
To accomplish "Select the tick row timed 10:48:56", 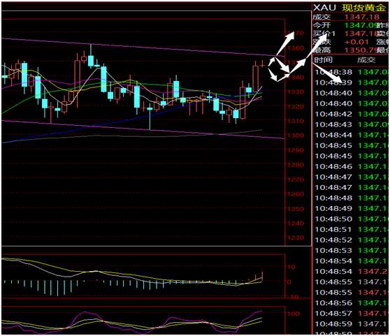I will click(x=351, y=303).
